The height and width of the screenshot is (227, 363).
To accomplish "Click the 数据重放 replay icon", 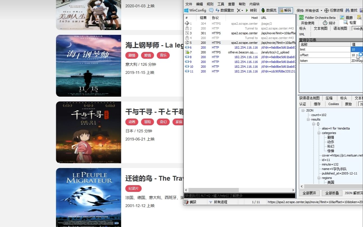I will pos(218,10).
